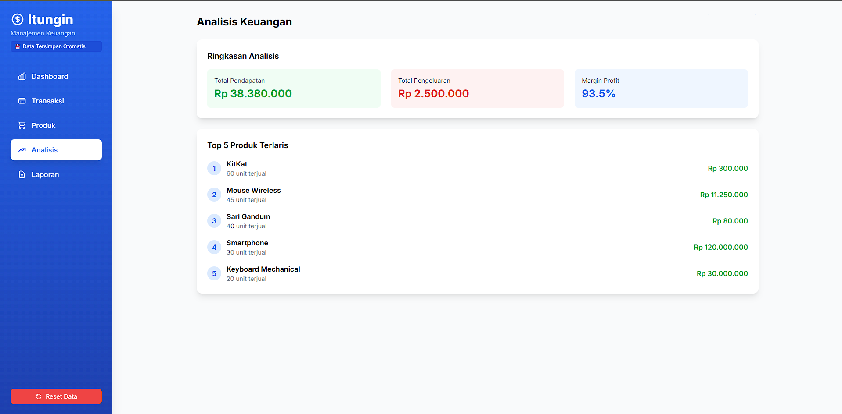
Task: Click the Margin Profit 93.5% card
Action: 661,88
